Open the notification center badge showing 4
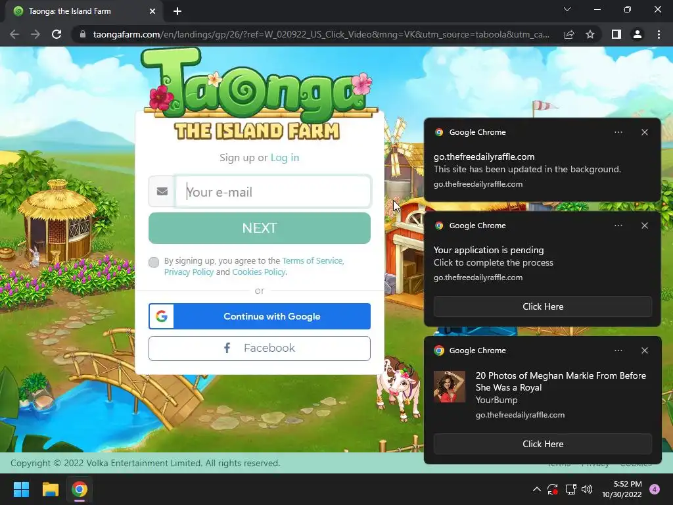The height and width of the screenshot is (505, 673). coord(655,489)
